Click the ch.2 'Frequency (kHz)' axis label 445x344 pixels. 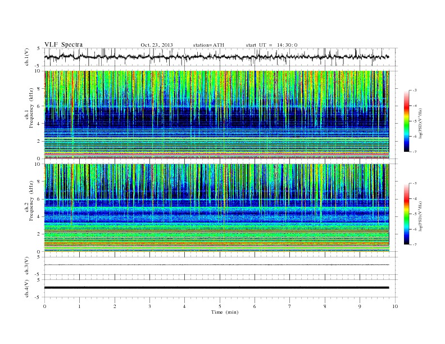click(x=31, y=201)
